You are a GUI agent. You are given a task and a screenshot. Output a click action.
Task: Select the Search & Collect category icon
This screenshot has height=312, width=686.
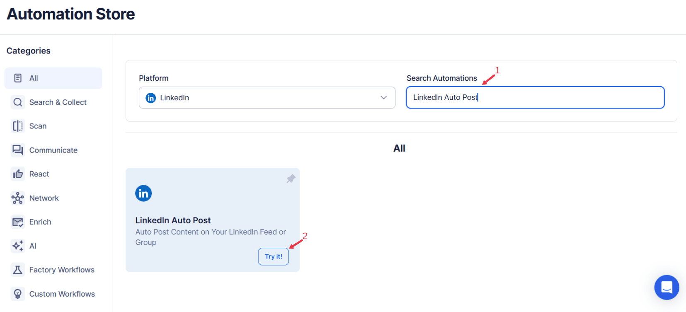[x=18, y=102]
